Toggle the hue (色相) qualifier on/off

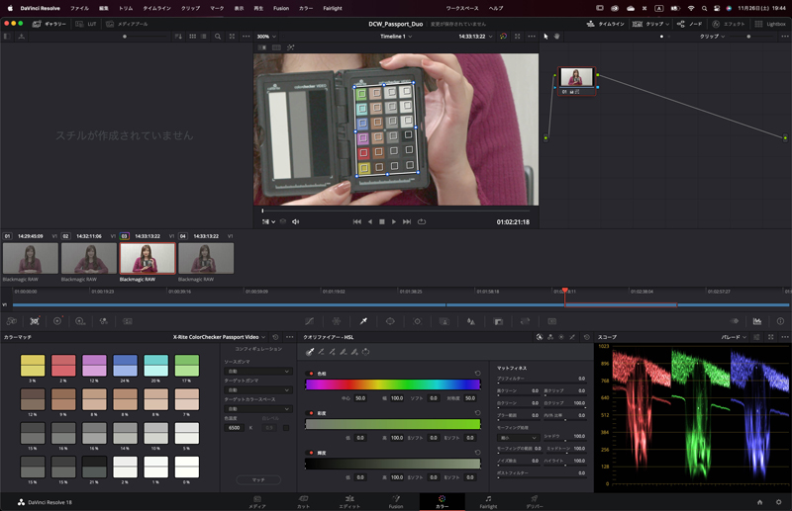click(x=310, y=373)
